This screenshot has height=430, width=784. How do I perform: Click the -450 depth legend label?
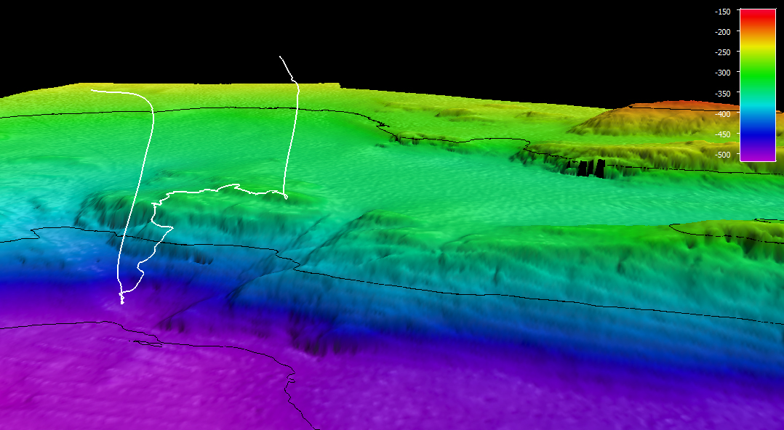(x=722, y=134)
